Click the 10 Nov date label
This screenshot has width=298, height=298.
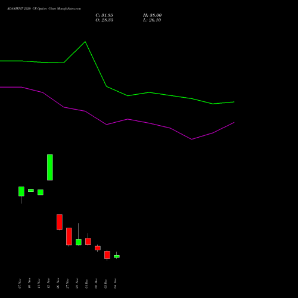pos(29,284)
